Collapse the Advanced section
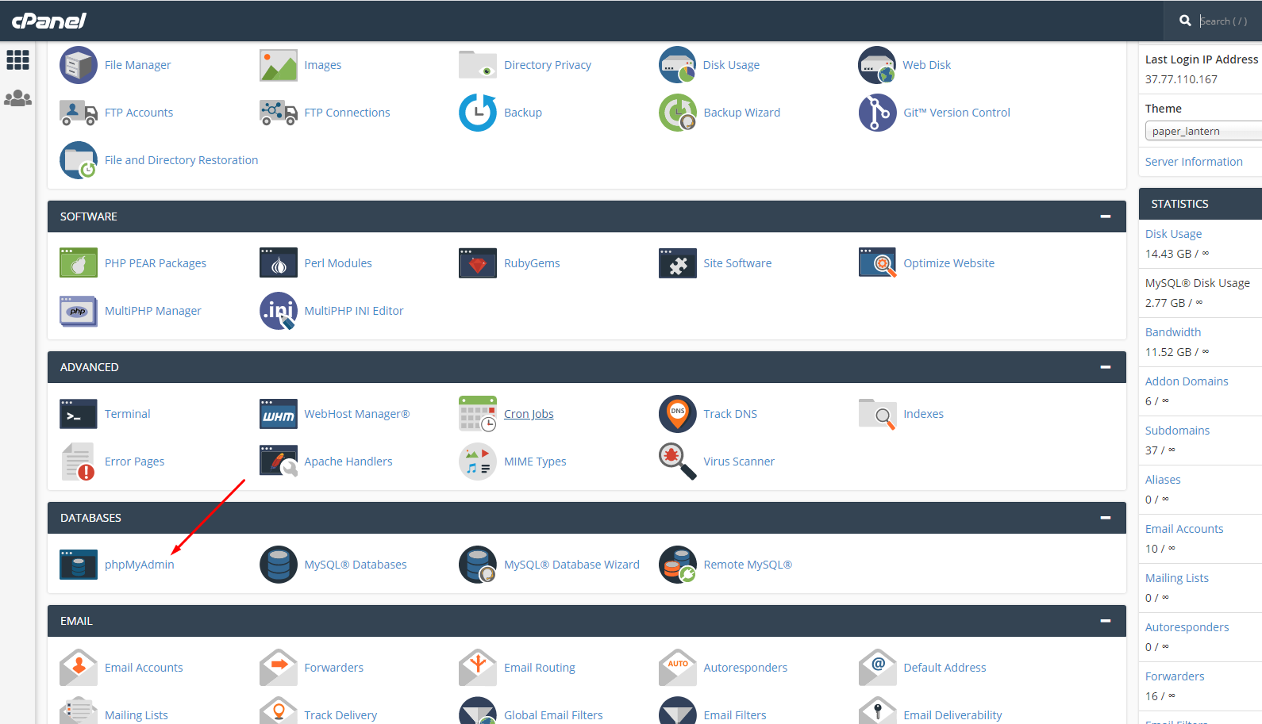 1105,367
